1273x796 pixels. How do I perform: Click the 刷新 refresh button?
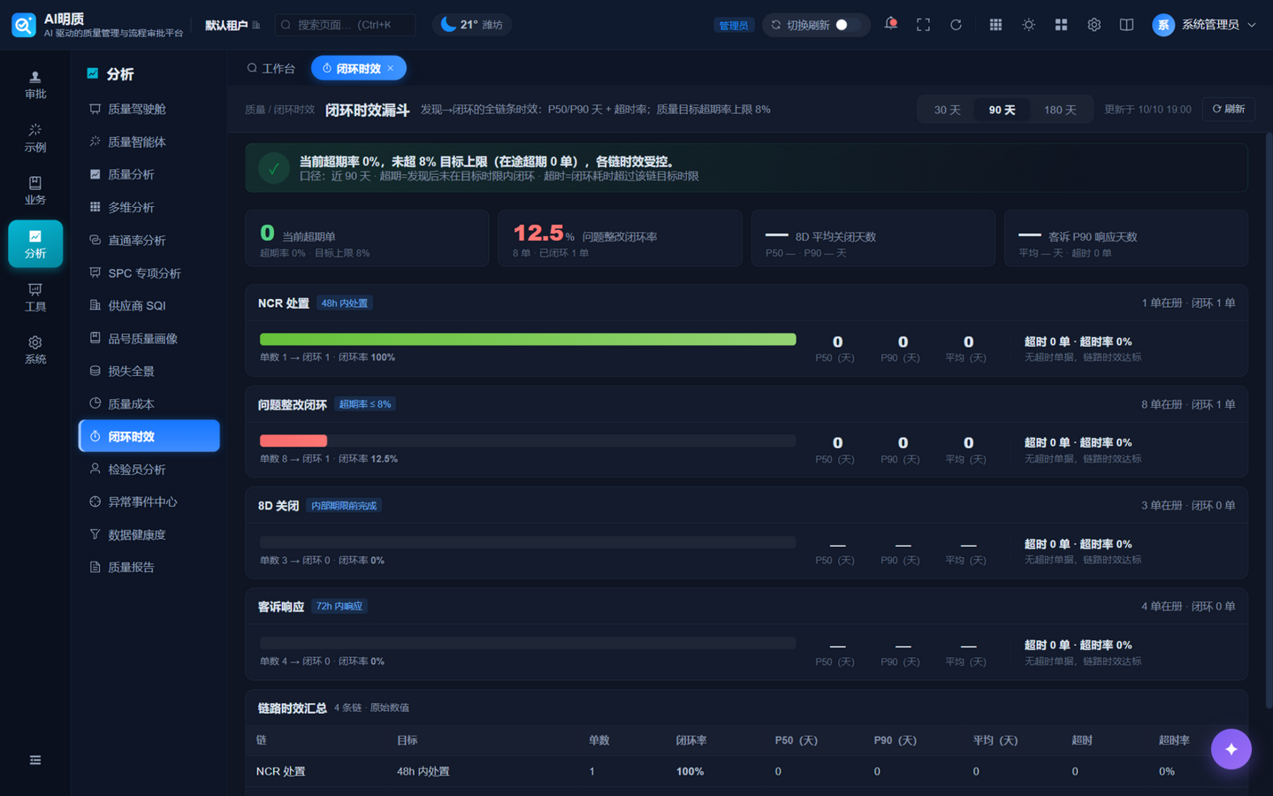[1228, 109]
